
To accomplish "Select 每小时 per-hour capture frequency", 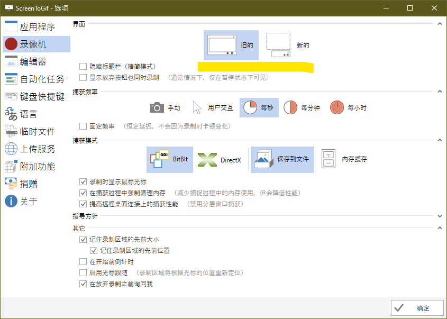I will point(348,107).
